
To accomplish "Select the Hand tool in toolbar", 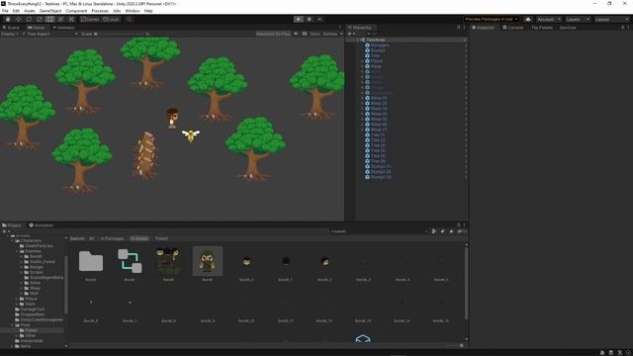I will [x=8, y=19].
